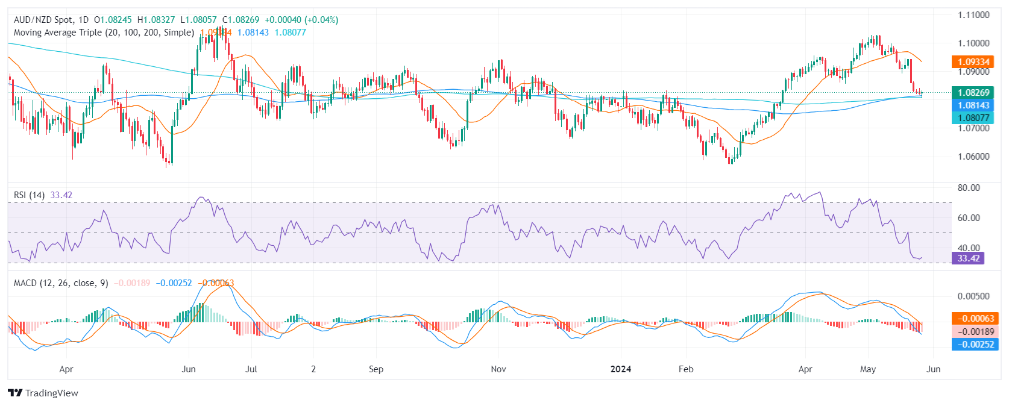The height and width of the screenshot is (406, 1009).
Task: Click the 80.00 level on RSI scale
Action: 969,188
